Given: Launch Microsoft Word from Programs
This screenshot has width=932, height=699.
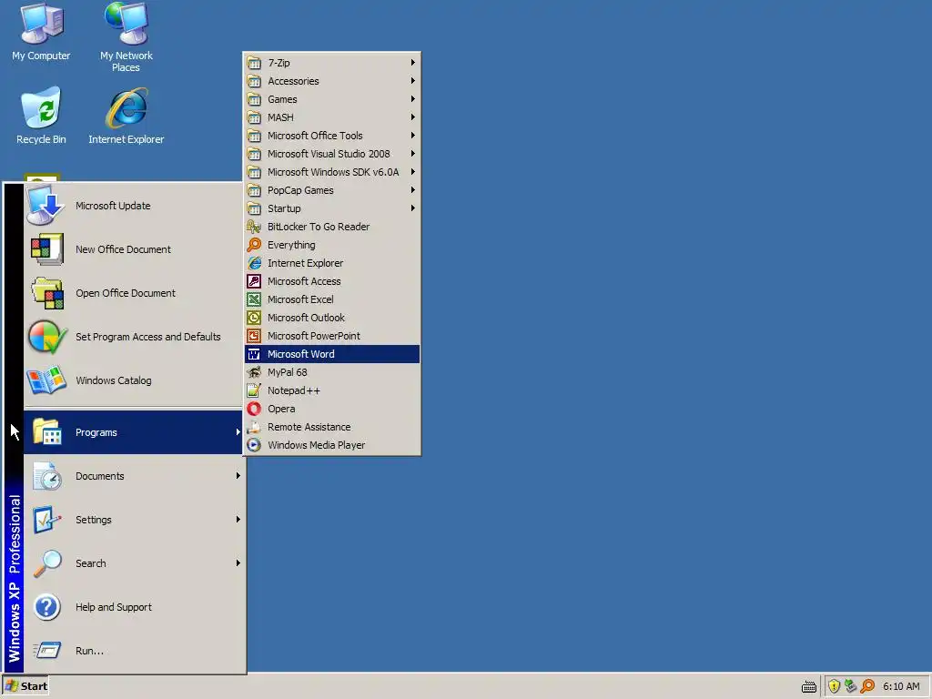Looking at the screenshot, I should 331,354.
